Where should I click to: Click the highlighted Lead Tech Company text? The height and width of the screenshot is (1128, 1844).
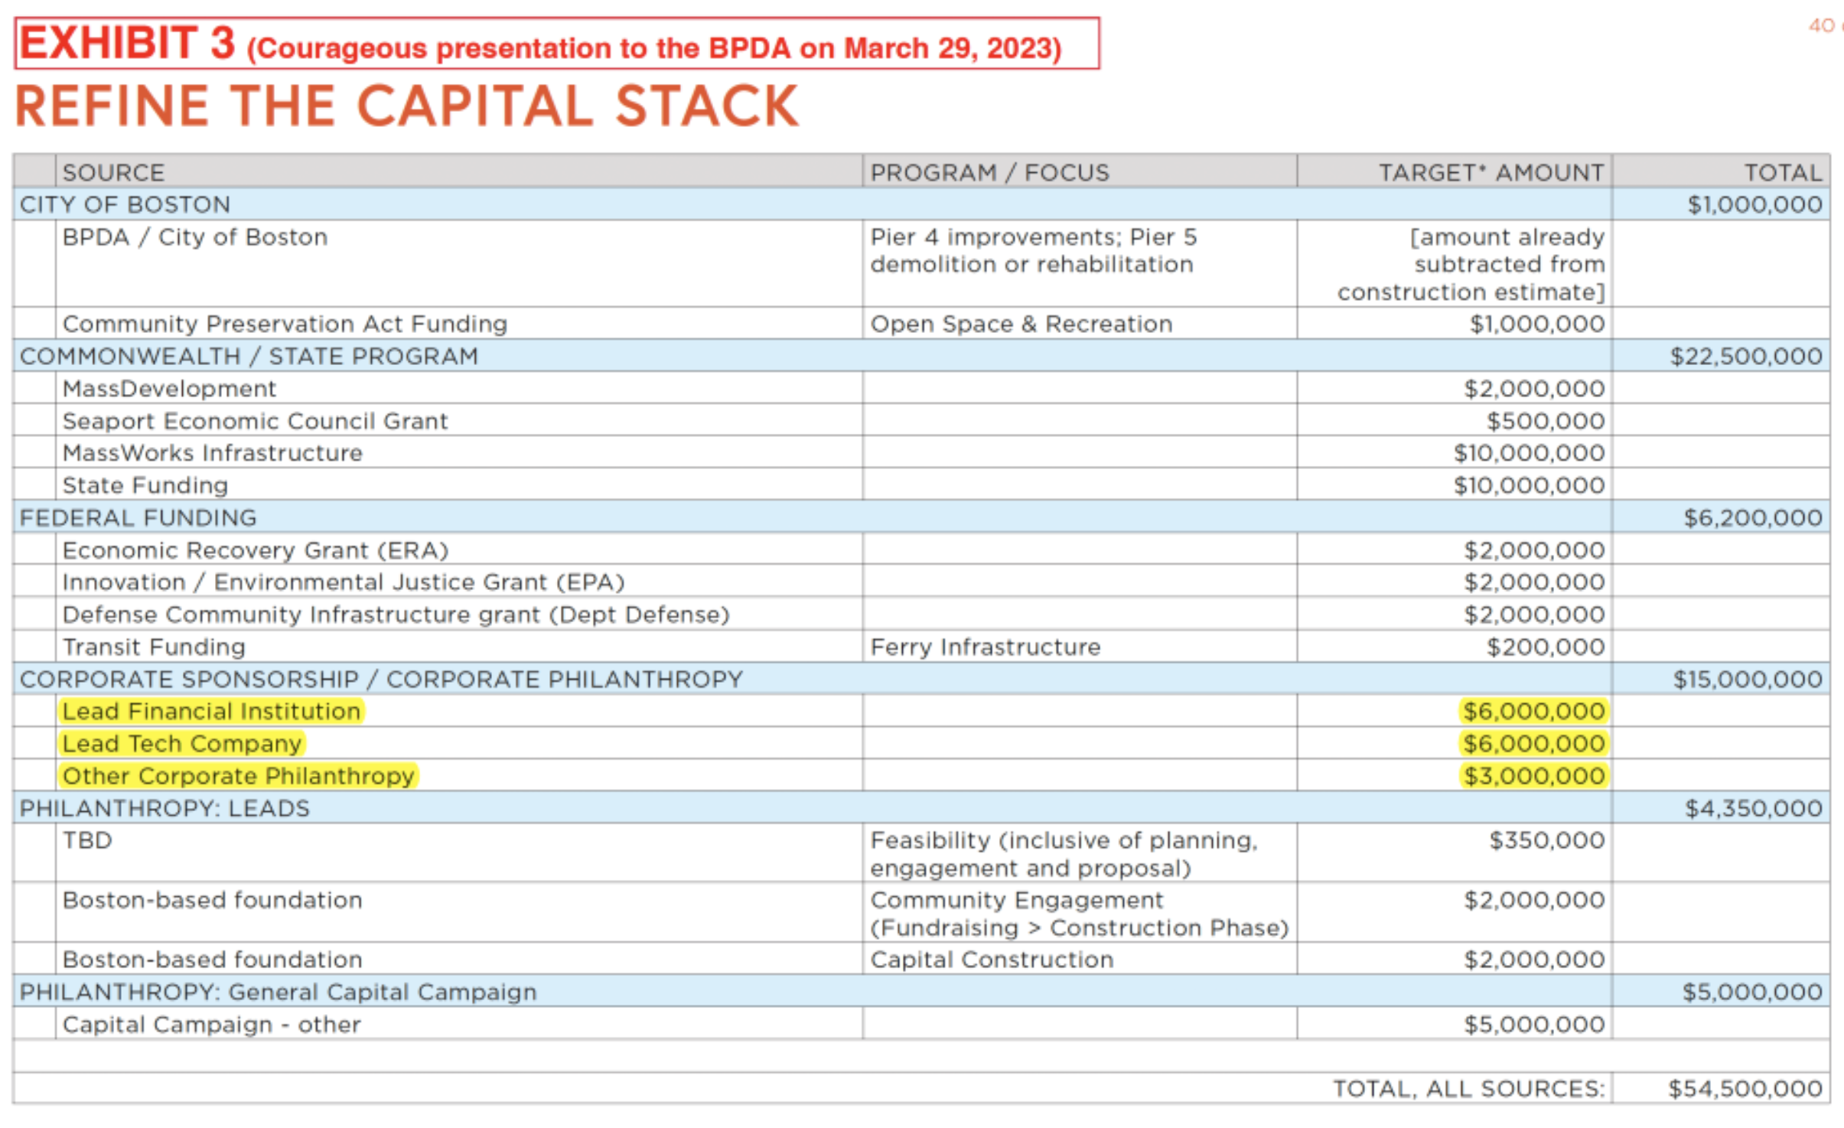tap(182, 744)
